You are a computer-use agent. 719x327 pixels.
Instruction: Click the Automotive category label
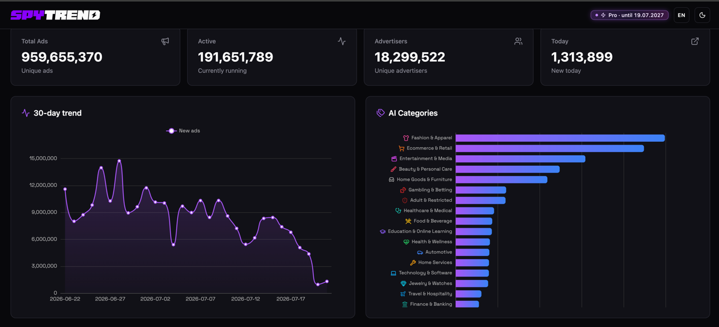coord(439,252)
